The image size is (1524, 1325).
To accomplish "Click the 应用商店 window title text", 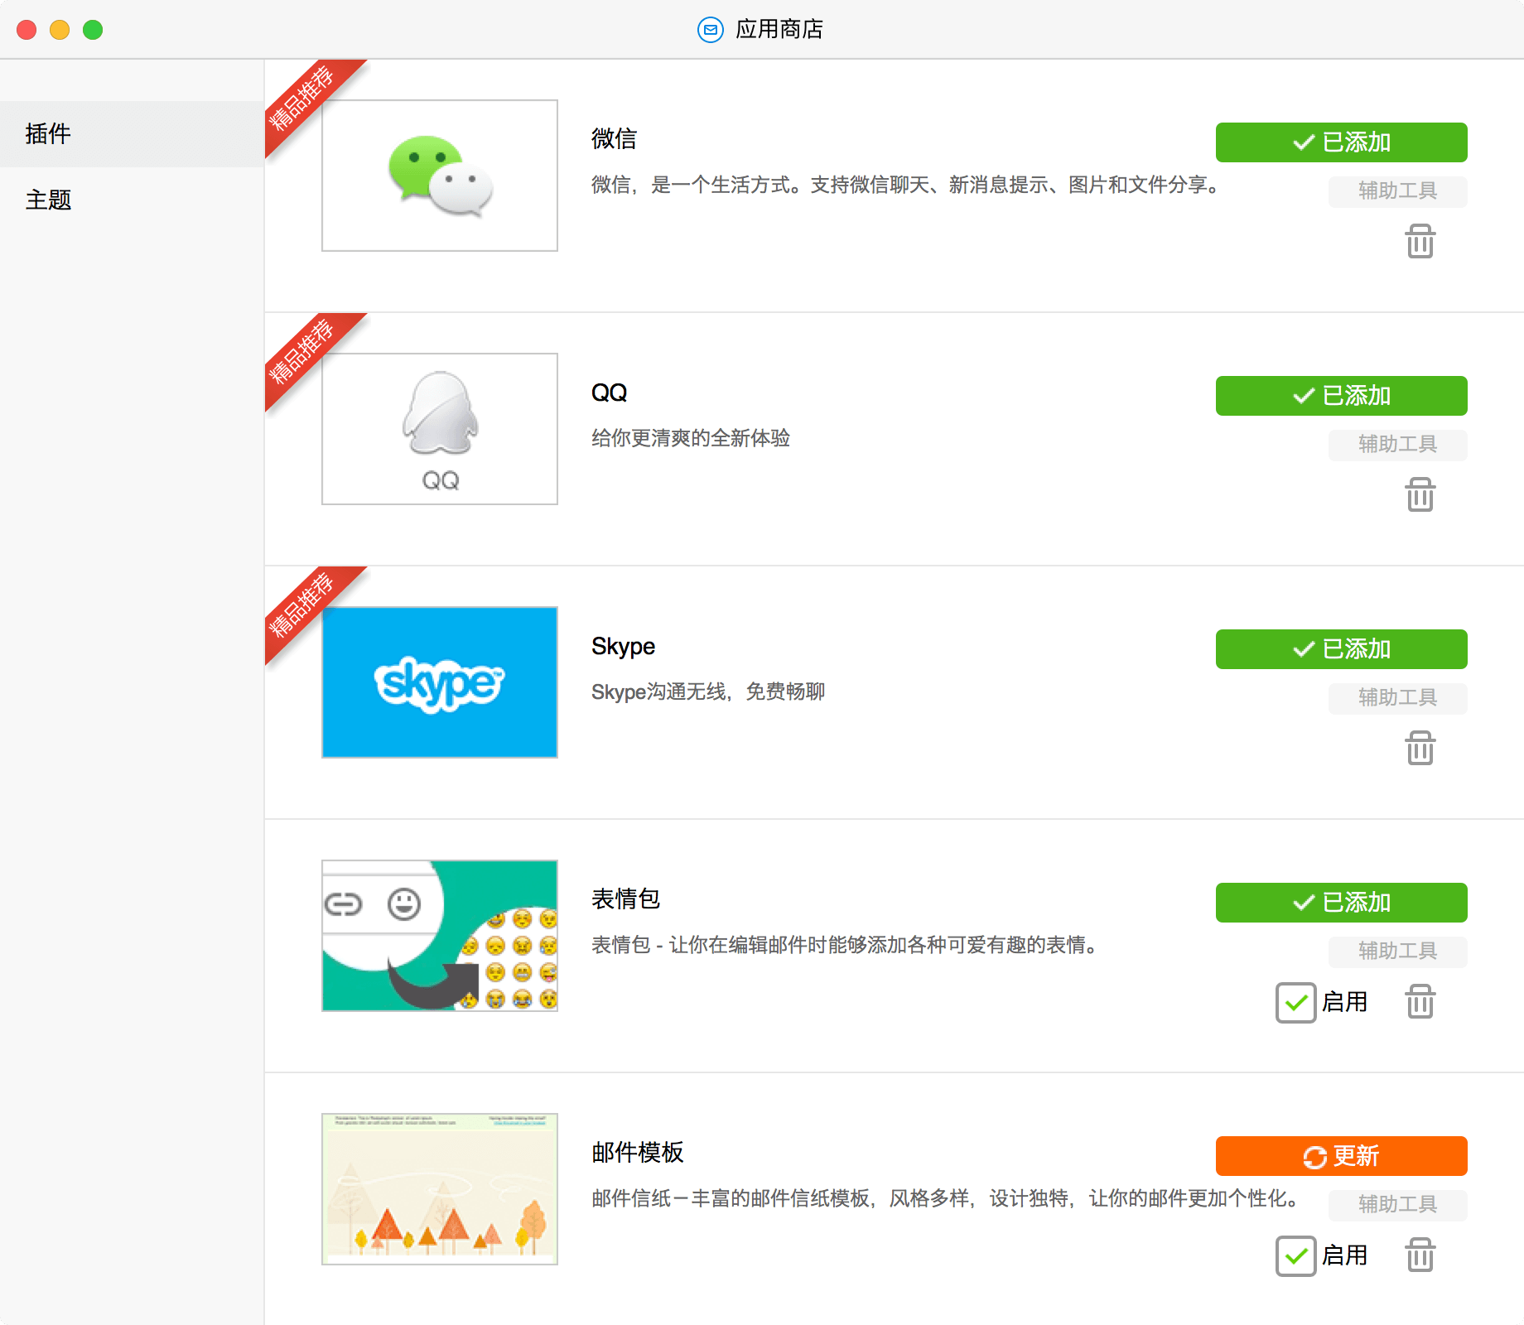I will pyautogui.click(x=779, y=30).
